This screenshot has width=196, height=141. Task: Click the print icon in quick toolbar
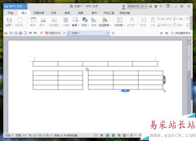(20, 33)
